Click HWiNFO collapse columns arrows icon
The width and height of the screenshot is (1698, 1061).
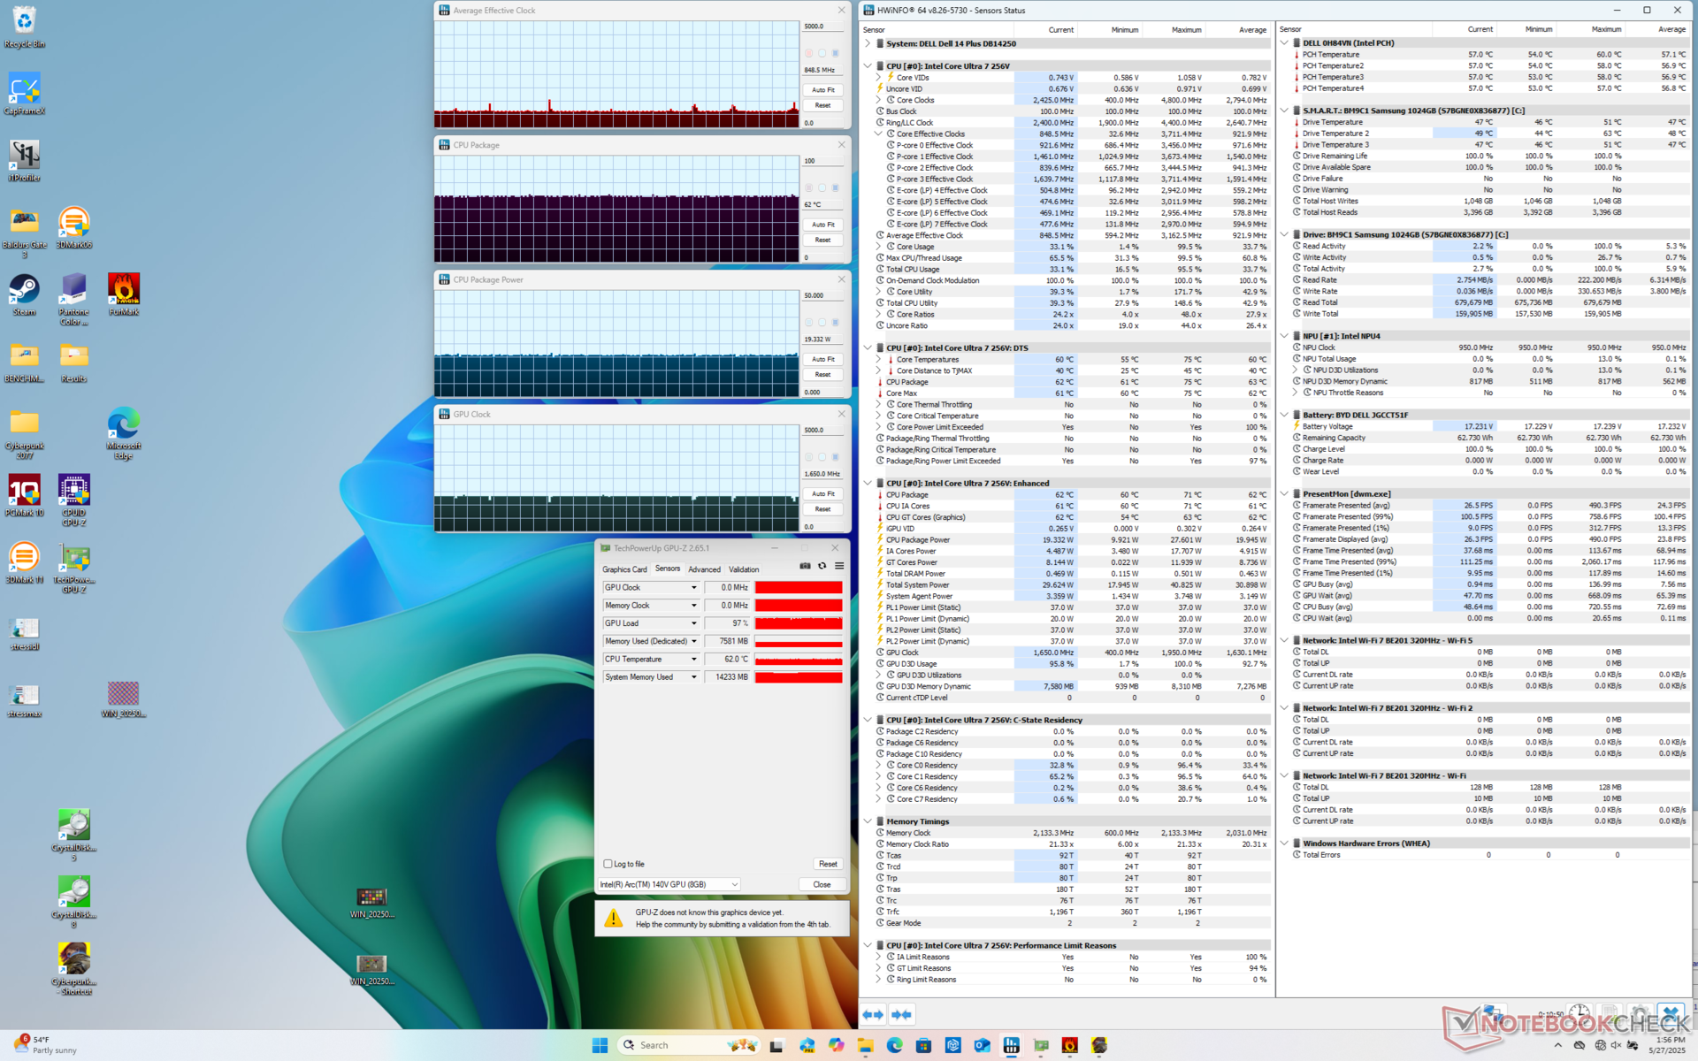point(901,1015)
